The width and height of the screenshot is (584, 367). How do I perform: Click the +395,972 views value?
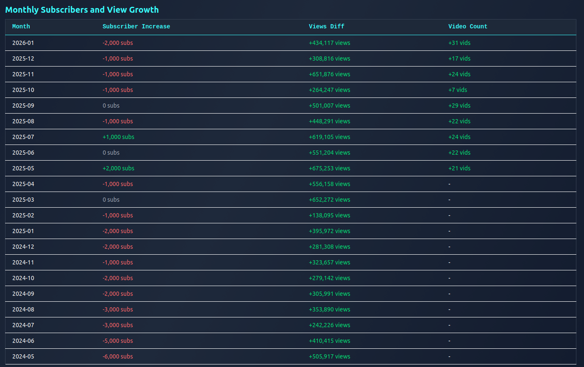pyautogui.click(x=330, y=231)
